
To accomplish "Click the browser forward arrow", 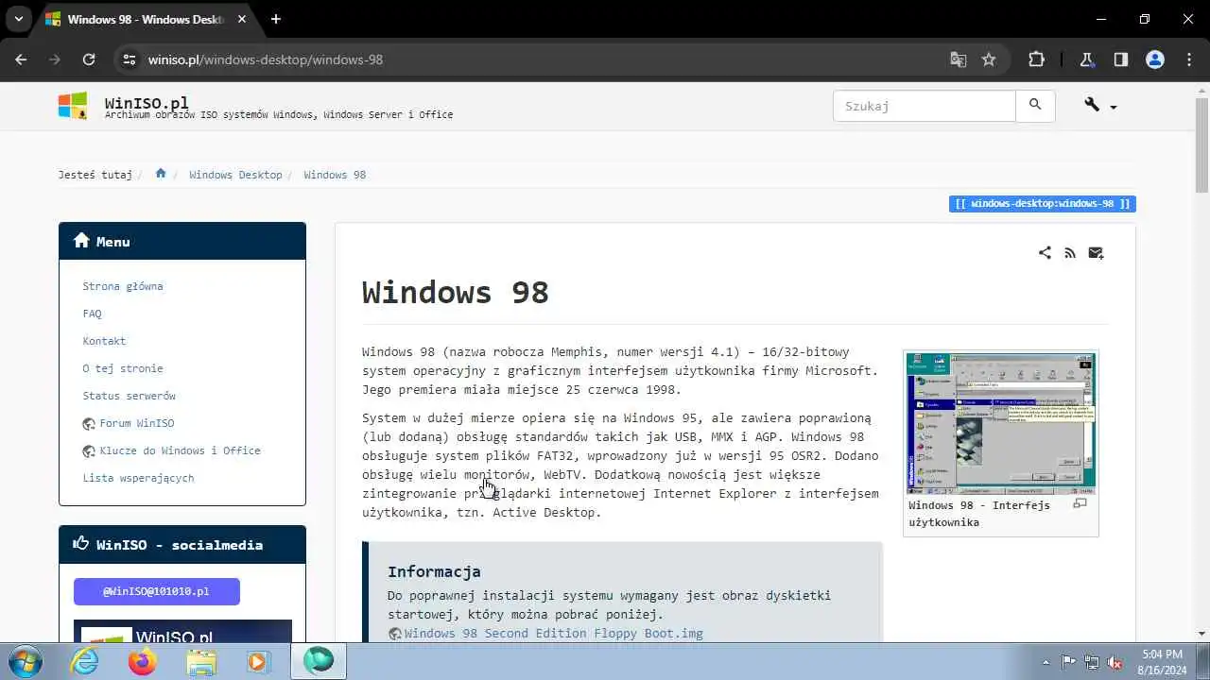I will pyautogui.click(x=55, y=59).
